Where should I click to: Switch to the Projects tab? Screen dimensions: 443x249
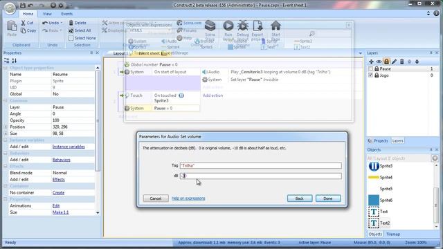pos(379,140)
